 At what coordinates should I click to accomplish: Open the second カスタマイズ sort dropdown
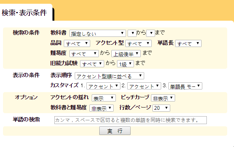(144, 86)
